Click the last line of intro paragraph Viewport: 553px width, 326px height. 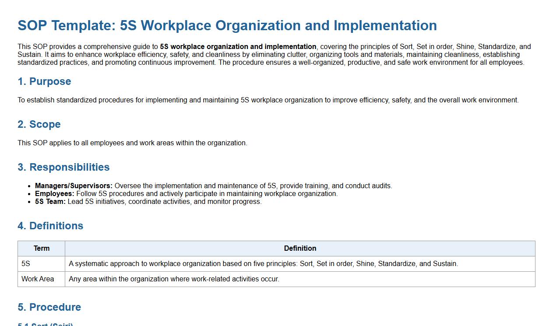tap(271, 63)
